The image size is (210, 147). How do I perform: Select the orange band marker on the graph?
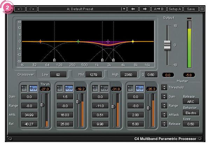click(40, 42)
